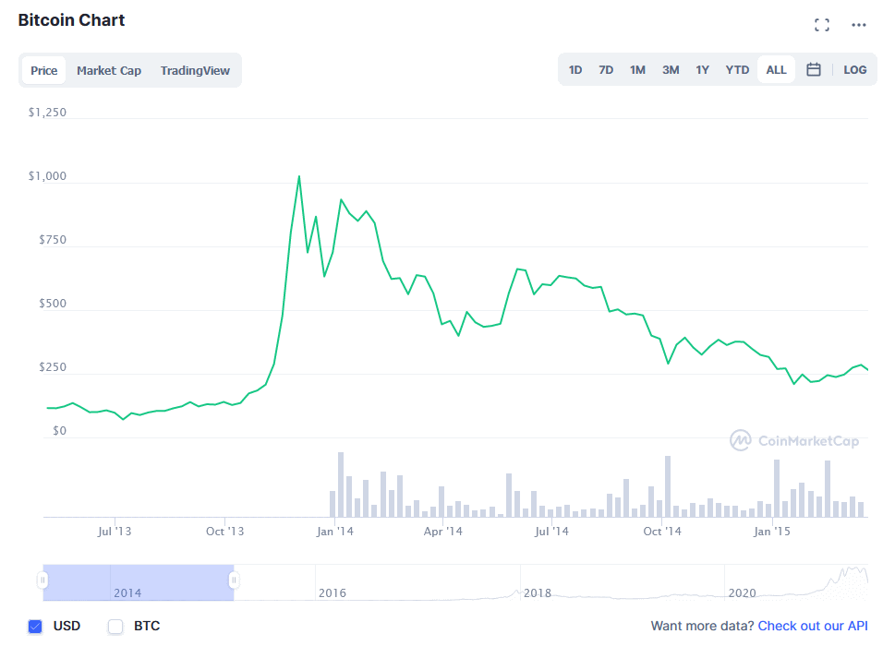895x658 pixels.
Task: Click the Jan '15 x-axis label
Action: [772, 532]
